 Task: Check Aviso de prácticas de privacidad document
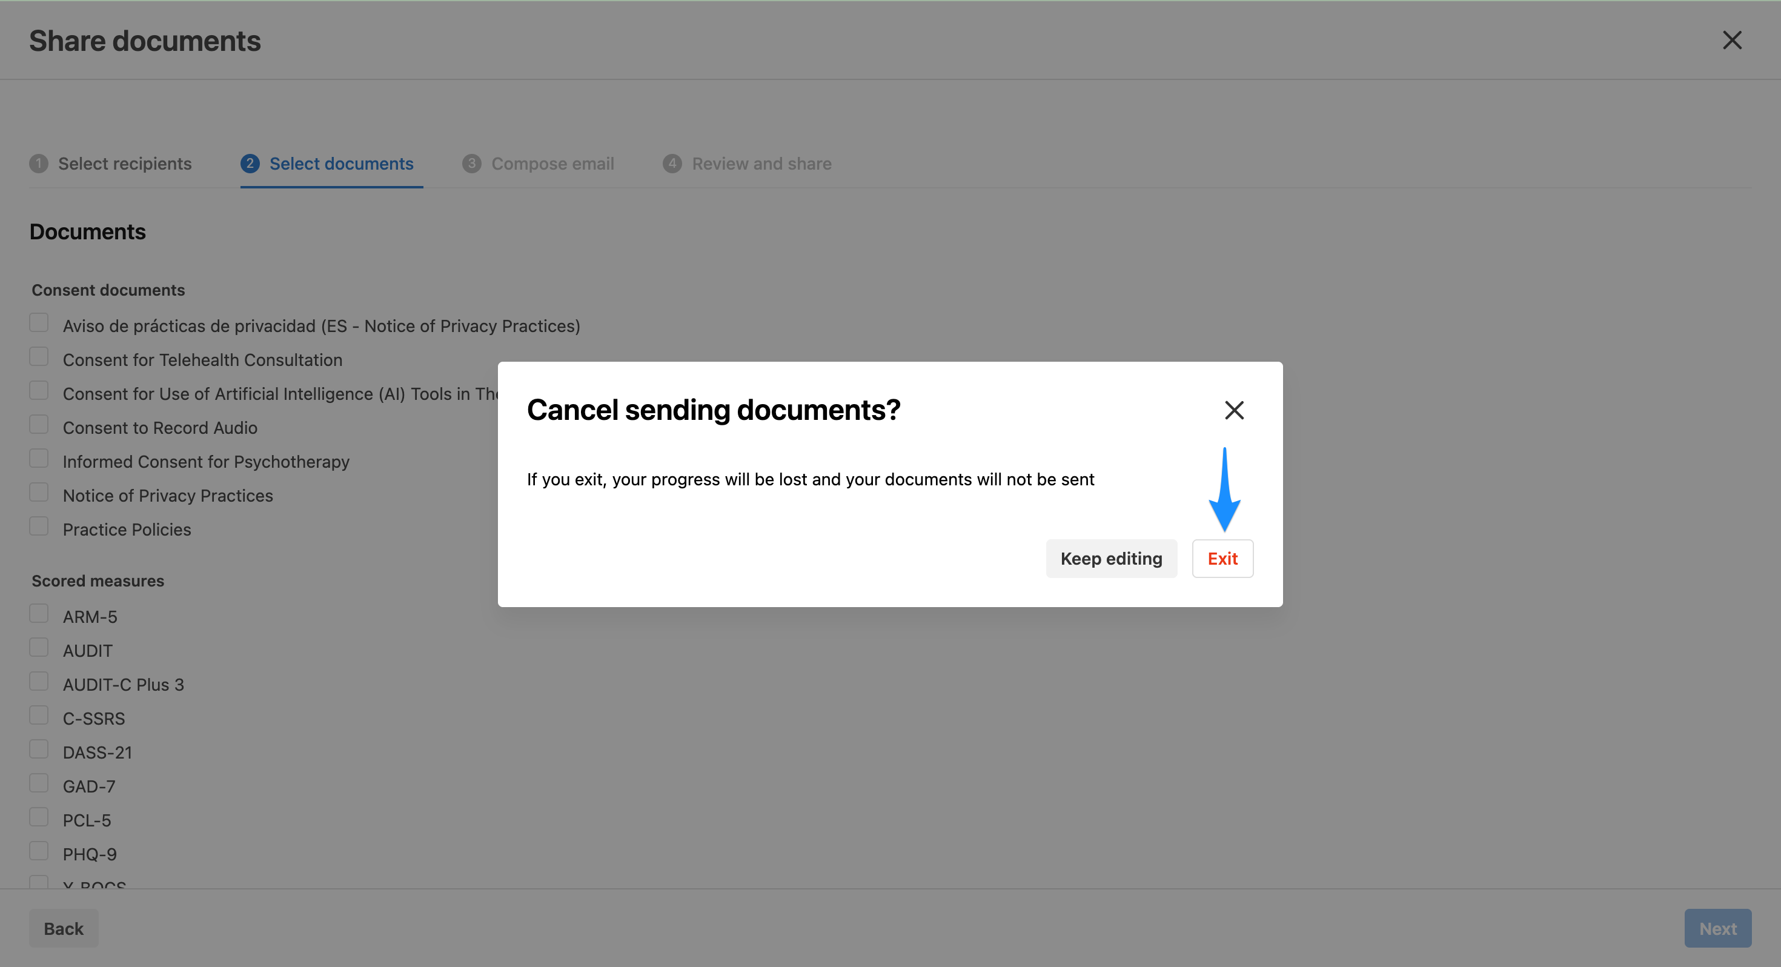(x=39, y=323)
